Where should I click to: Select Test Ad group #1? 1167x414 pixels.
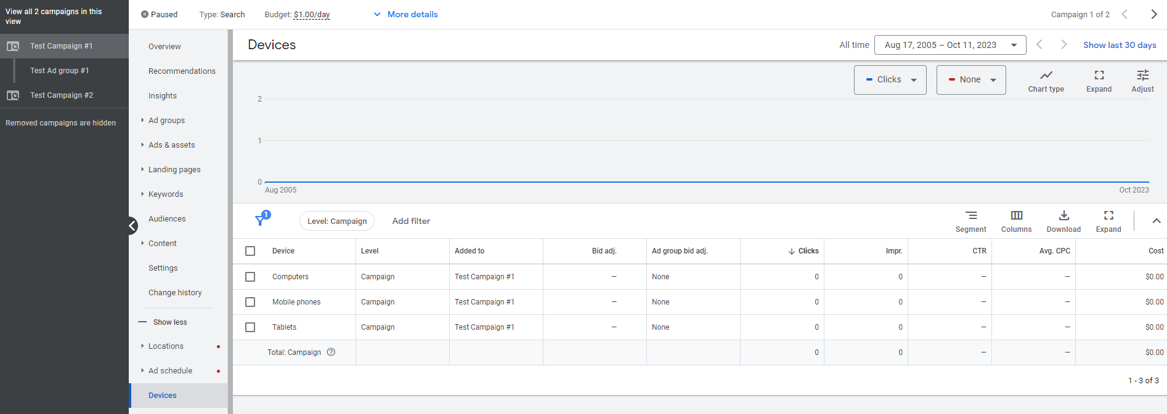coord(59,71)
